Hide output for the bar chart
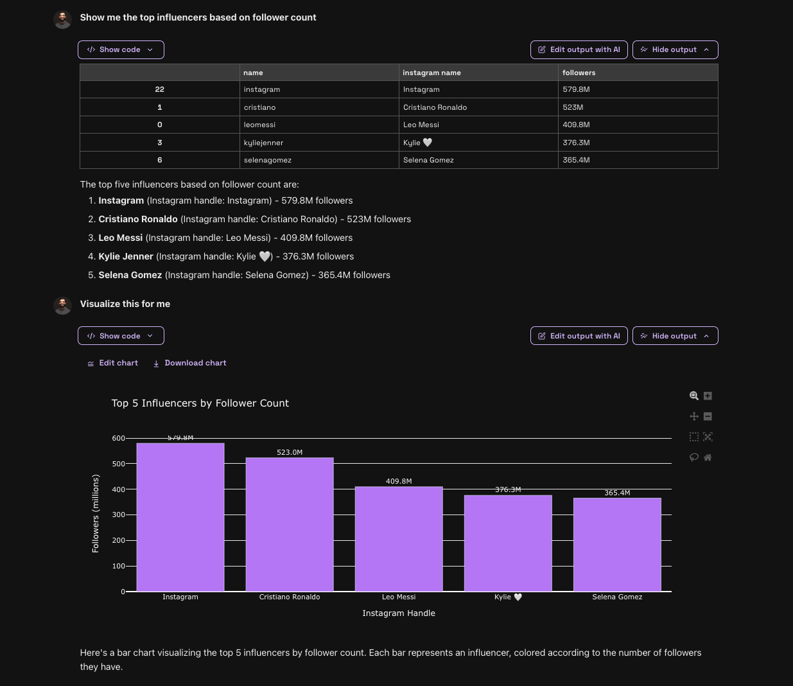Image resolution: width=793 pixels, height=686 pixels. pos(675,336)
